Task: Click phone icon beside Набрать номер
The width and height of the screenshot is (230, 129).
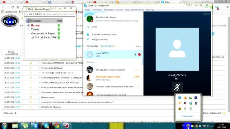Action: (x=88, y=39)
